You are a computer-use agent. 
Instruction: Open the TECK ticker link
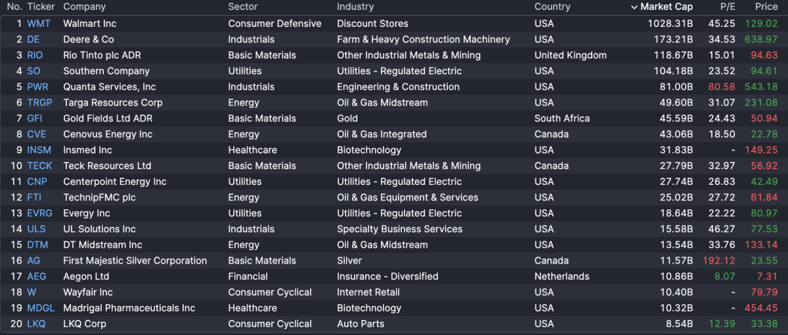pos(39,166)
